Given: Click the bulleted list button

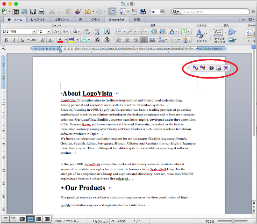Looking at the screenshot, I should (119, 31).
